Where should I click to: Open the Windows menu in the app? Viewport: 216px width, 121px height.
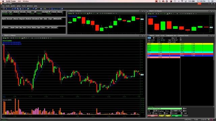pos(30,6)
